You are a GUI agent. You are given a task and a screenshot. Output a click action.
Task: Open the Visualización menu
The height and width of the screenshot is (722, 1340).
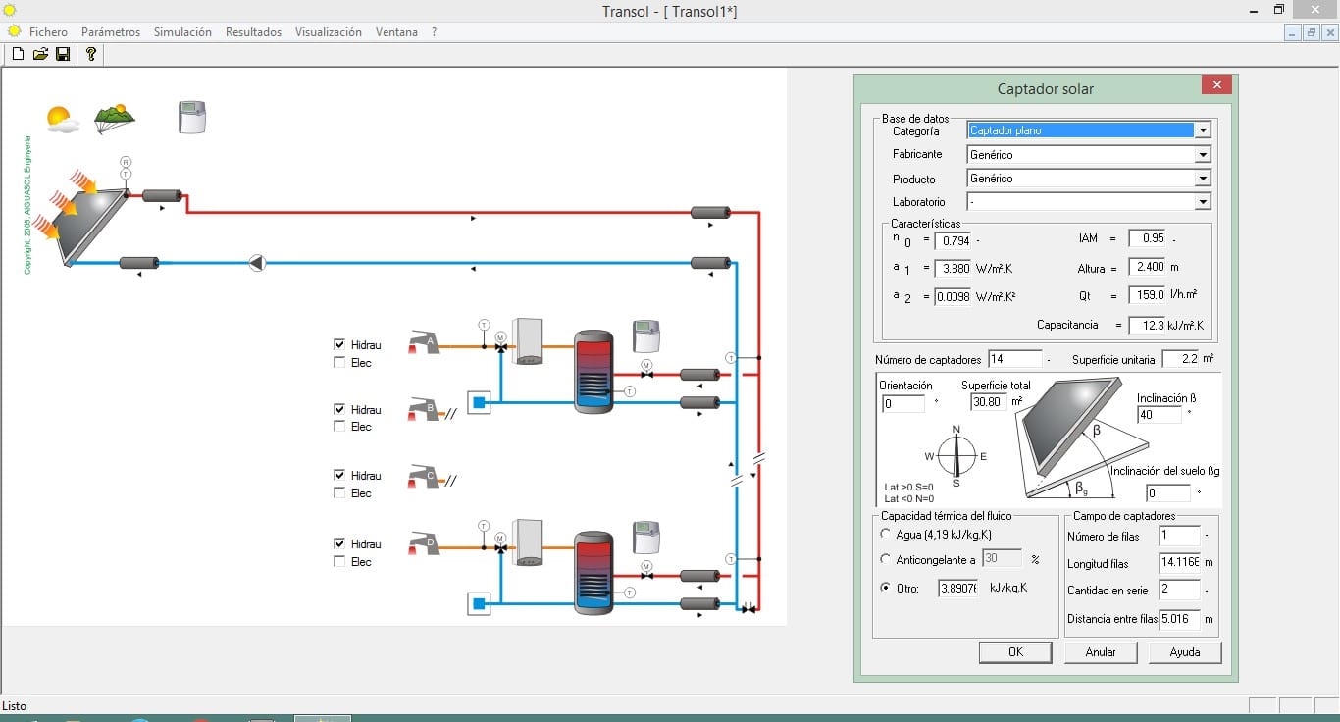tap(329, 32)
